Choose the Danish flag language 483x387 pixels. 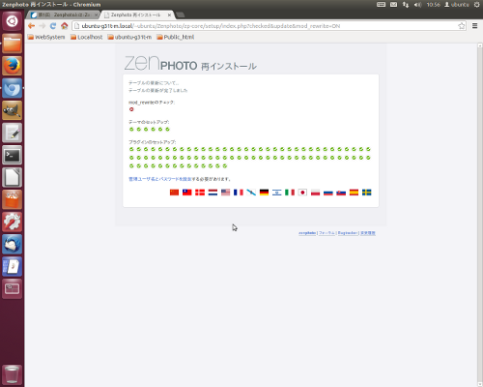pos(200,193)
